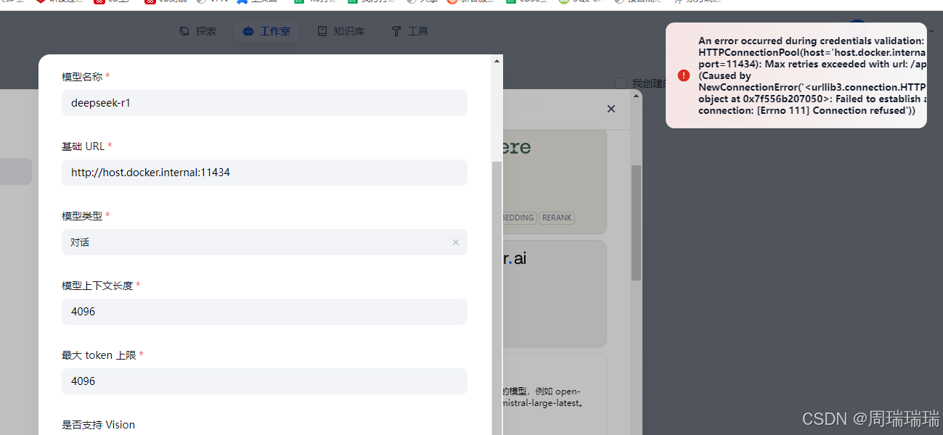Viewport: 943px width, 435px height.
Task: Click the 基础 URL field with host.docker.internal
Action: (264, 173)
